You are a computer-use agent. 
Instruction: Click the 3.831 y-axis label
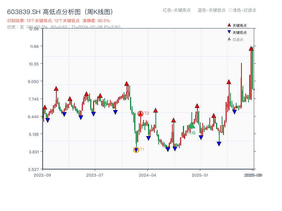(33, 152)
